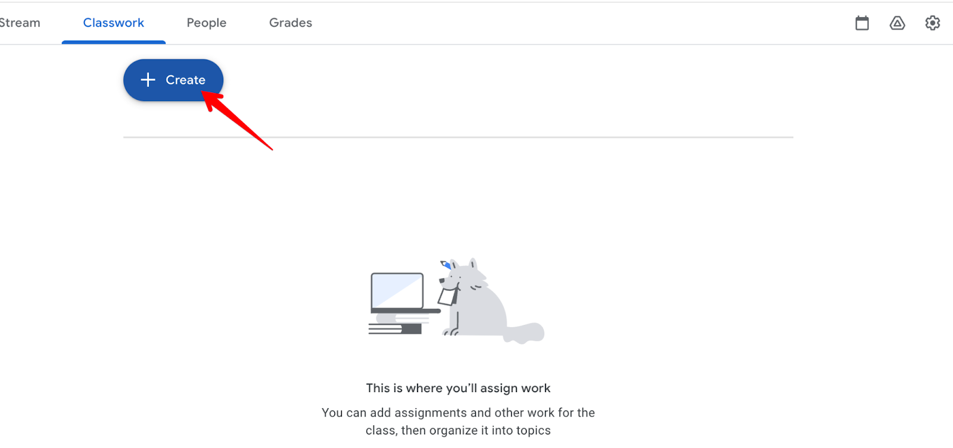Viewport: 953px width, 448px height.
Task: Select "This is where you'll assign work" heading
Action: pos(458,388)
